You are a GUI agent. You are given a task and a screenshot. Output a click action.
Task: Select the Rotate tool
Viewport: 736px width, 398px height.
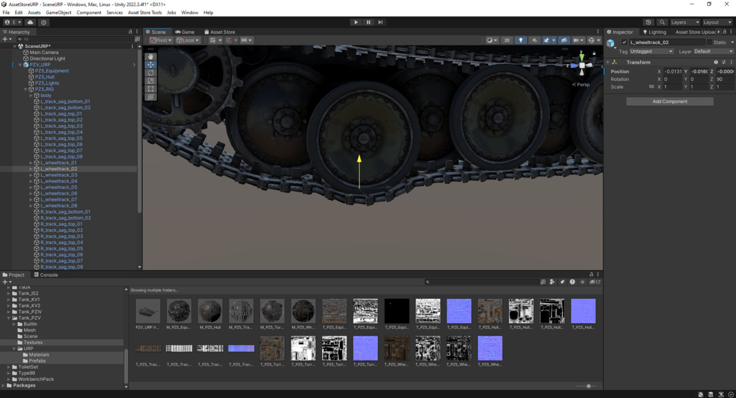pyautogui.click(x=151, y=72)
